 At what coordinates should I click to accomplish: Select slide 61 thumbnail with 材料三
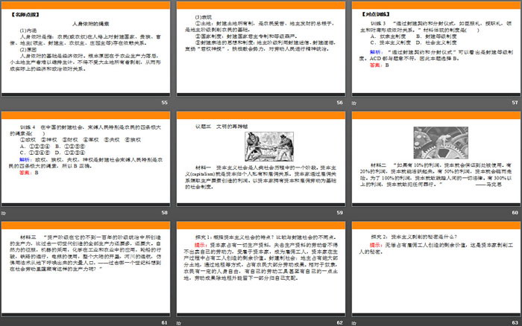tap(86, 269)
